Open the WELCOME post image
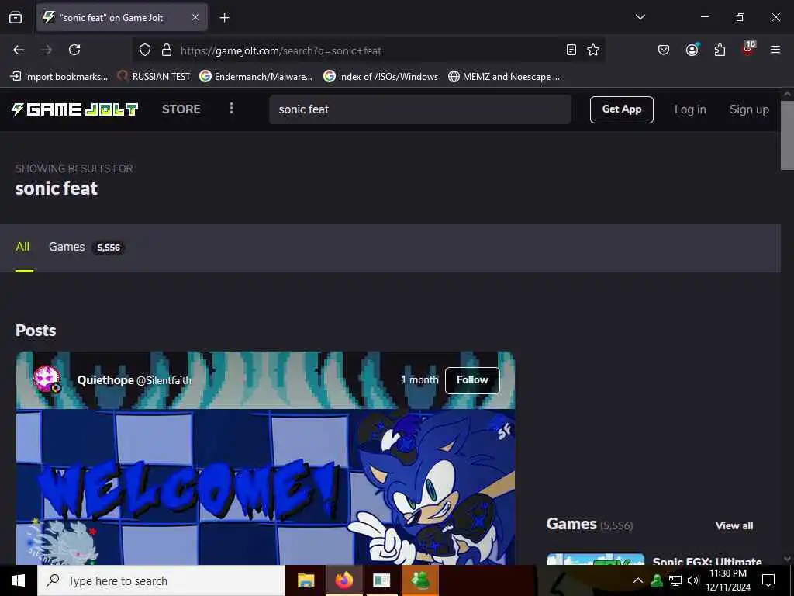 [265, 487]
